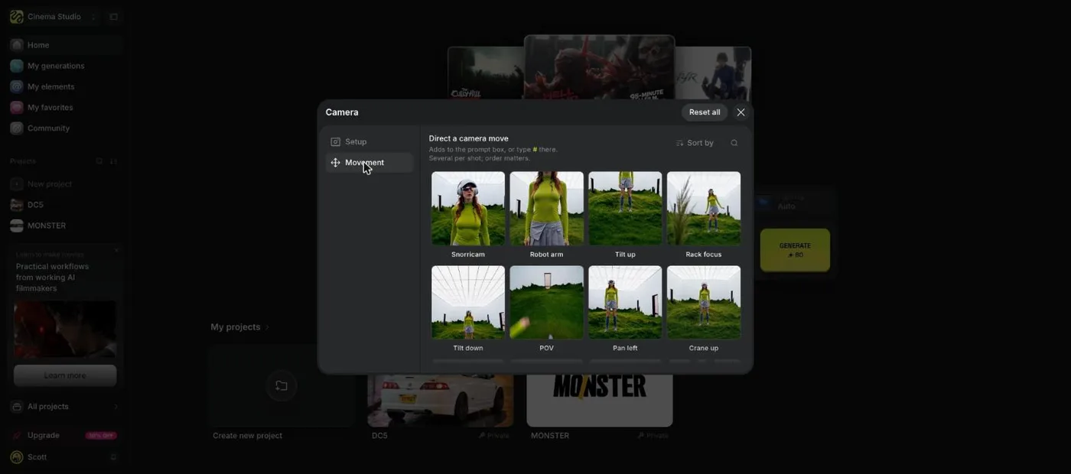This screenshot has width=1071, height=474.
Task: Click the search icon in Camera dialog
Action: pyautogui.click(x=734, y=143)
